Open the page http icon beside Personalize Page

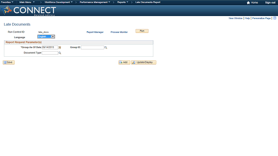click(275, 18)
